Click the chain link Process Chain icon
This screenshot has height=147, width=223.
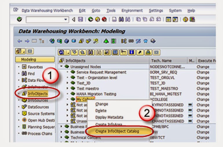coord(131,41)
